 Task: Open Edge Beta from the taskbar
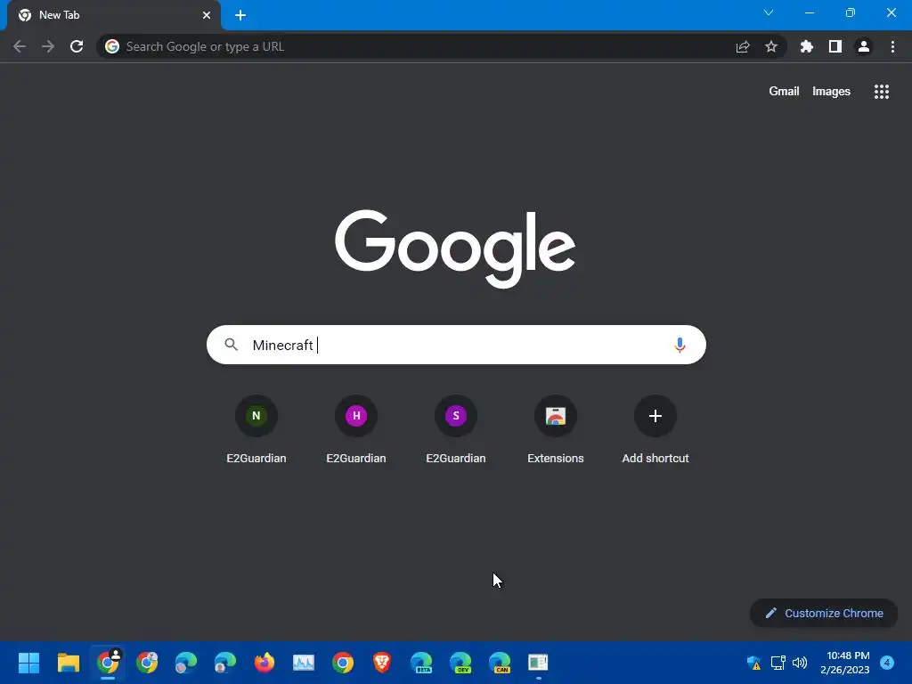(x=421, y=663)
